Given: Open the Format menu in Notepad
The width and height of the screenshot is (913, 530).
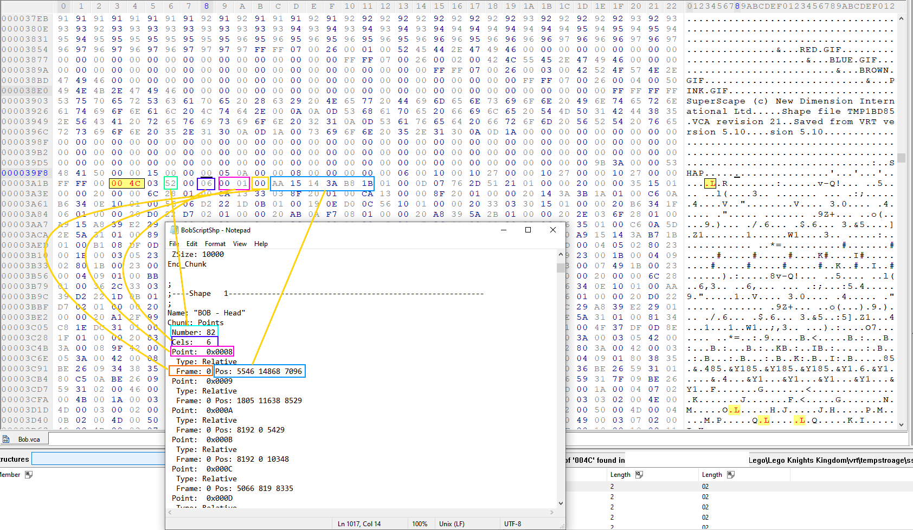Looking at the screenshot, I should tap(215, 244).
